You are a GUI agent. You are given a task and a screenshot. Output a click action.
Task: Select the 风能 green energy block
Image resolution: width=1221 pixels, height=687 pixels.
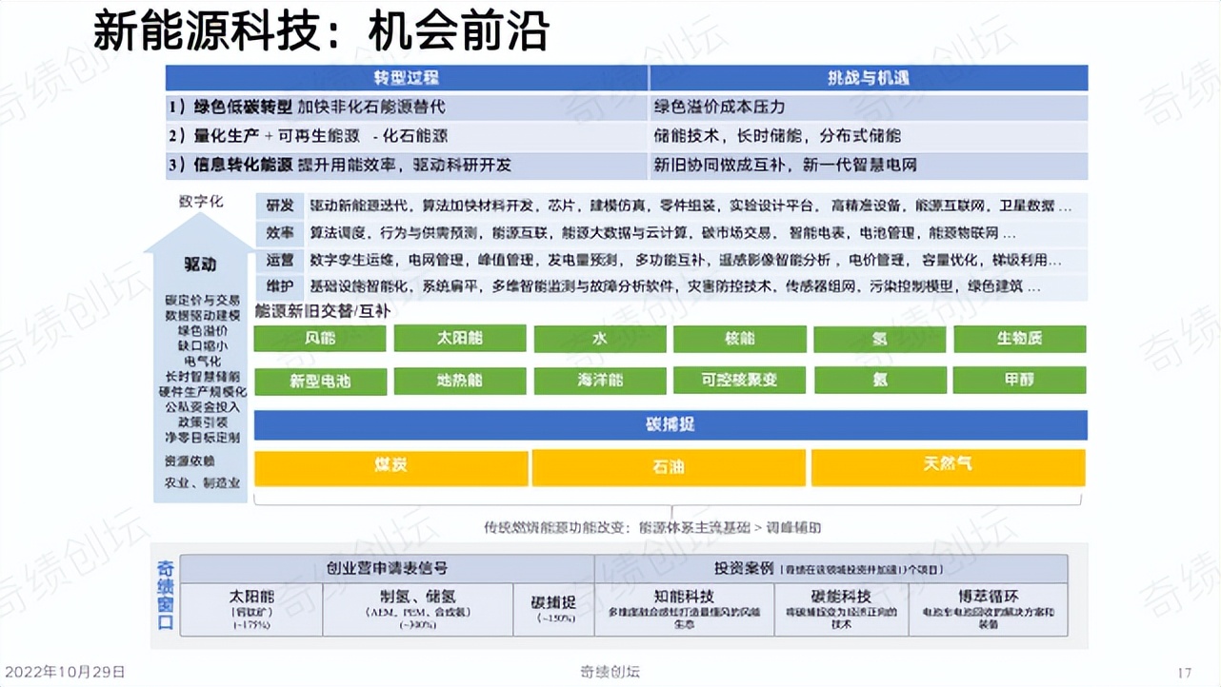[320, 338]
